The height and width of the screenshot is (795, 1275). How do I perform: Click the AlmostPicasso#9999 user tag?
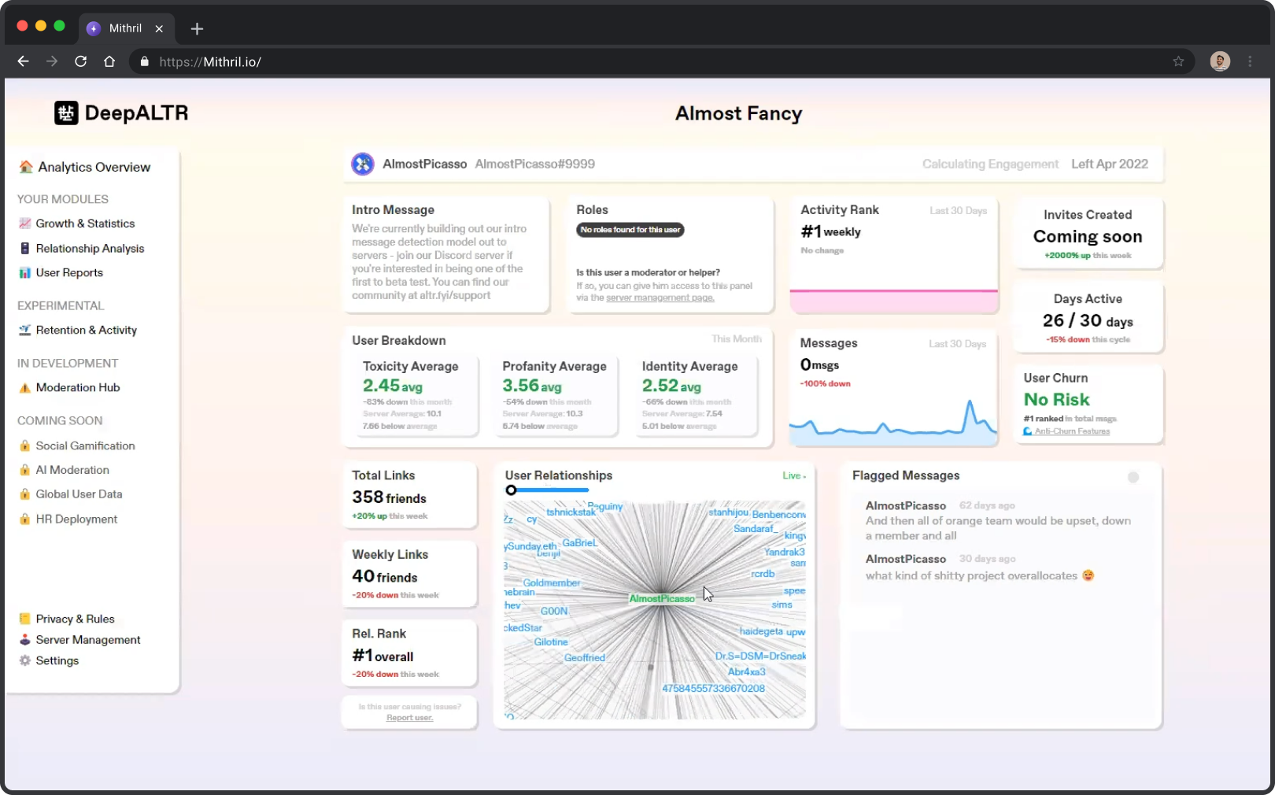tap(534, 164)
